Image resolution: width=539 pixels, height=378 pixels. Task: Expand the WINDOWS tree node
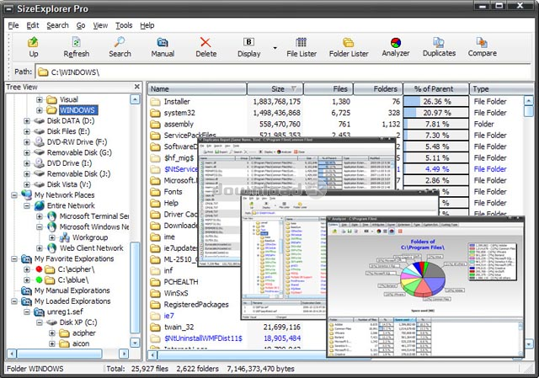tap(40, 110)
